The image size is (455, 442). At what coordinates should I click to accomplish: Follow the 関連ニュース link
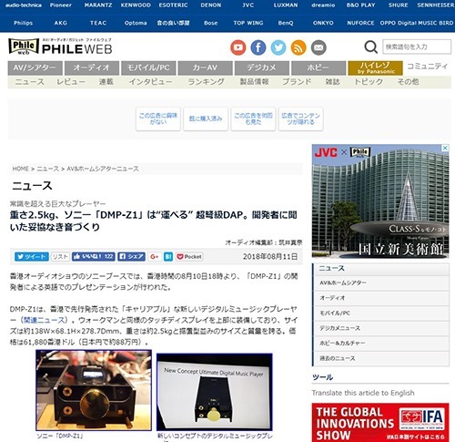coord(45,320)
